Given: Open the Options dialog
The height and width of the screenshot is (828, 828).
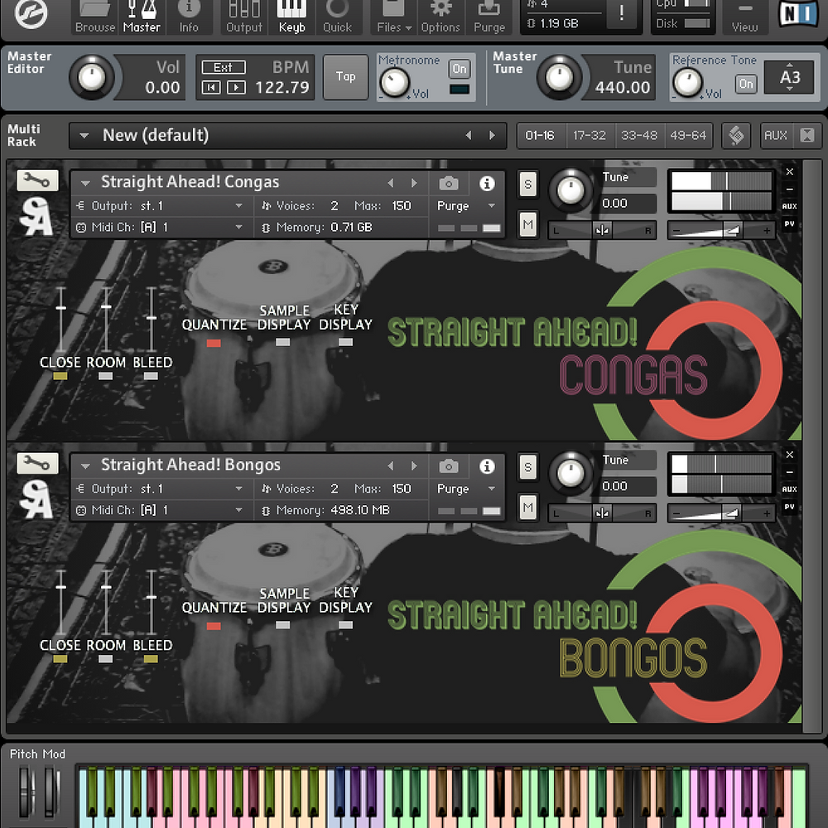Looking at the screenshot, I should click(x=440, y=17).
